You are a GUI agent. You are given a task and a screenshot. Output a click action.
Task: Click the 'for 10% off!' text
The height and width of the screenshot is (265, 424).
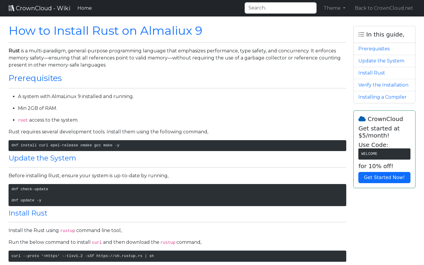(x=376, y=166)
